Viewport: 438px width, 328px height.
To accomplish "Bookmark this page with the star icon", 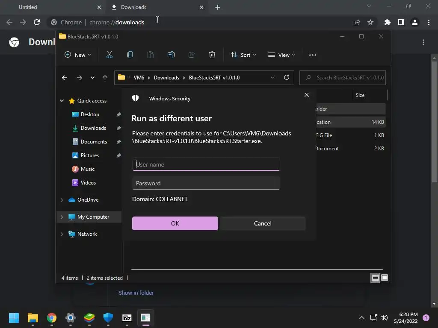I will pyautogui.click(x=370, y=22).
